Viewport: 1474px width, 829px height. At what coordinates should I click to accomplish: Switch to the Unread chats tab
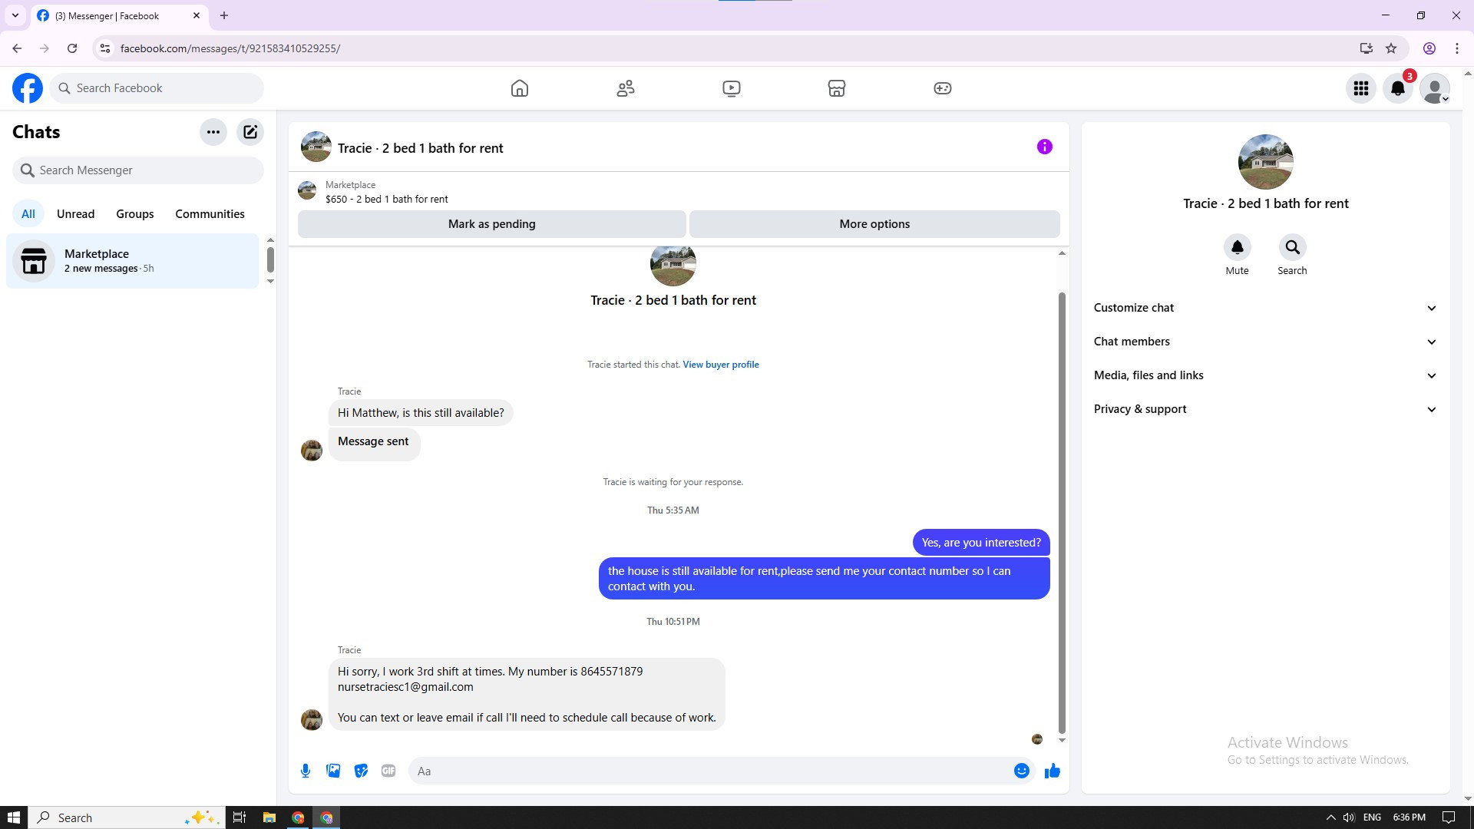[75, 214]
